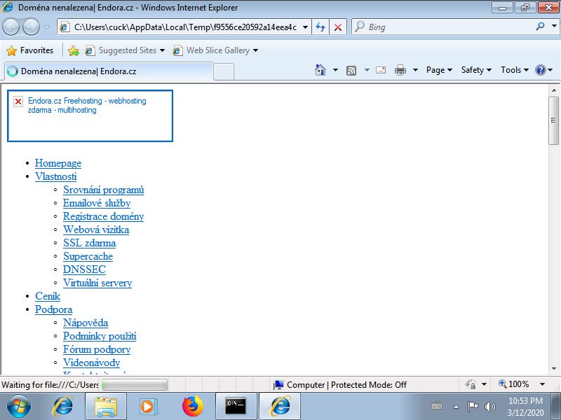Expand the address bar history dropdown
This screenshot has width=561, height=420.
point(305,27)
